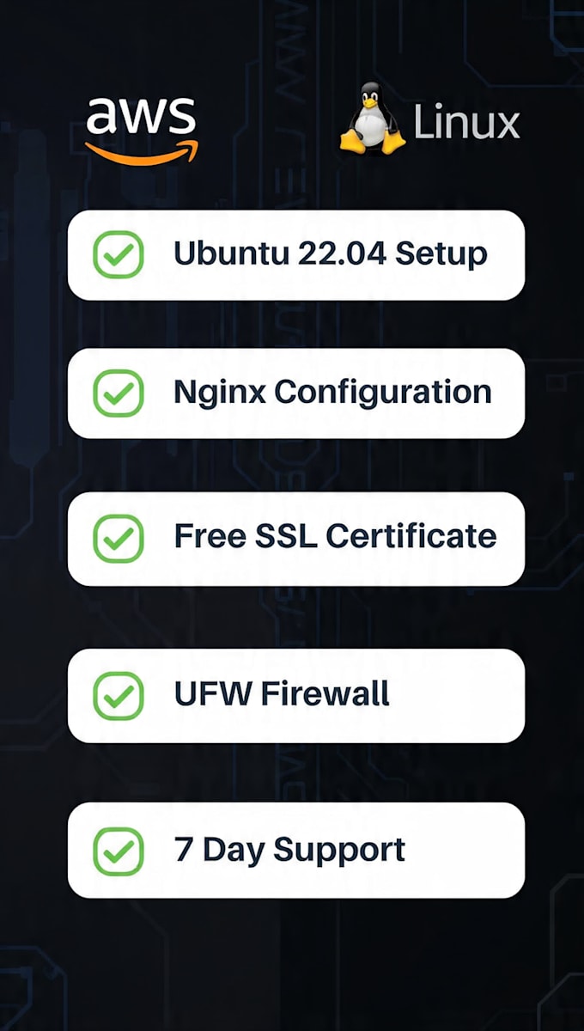Select the Ubuntu 22.04 Setup text

[x=331, y=253]
